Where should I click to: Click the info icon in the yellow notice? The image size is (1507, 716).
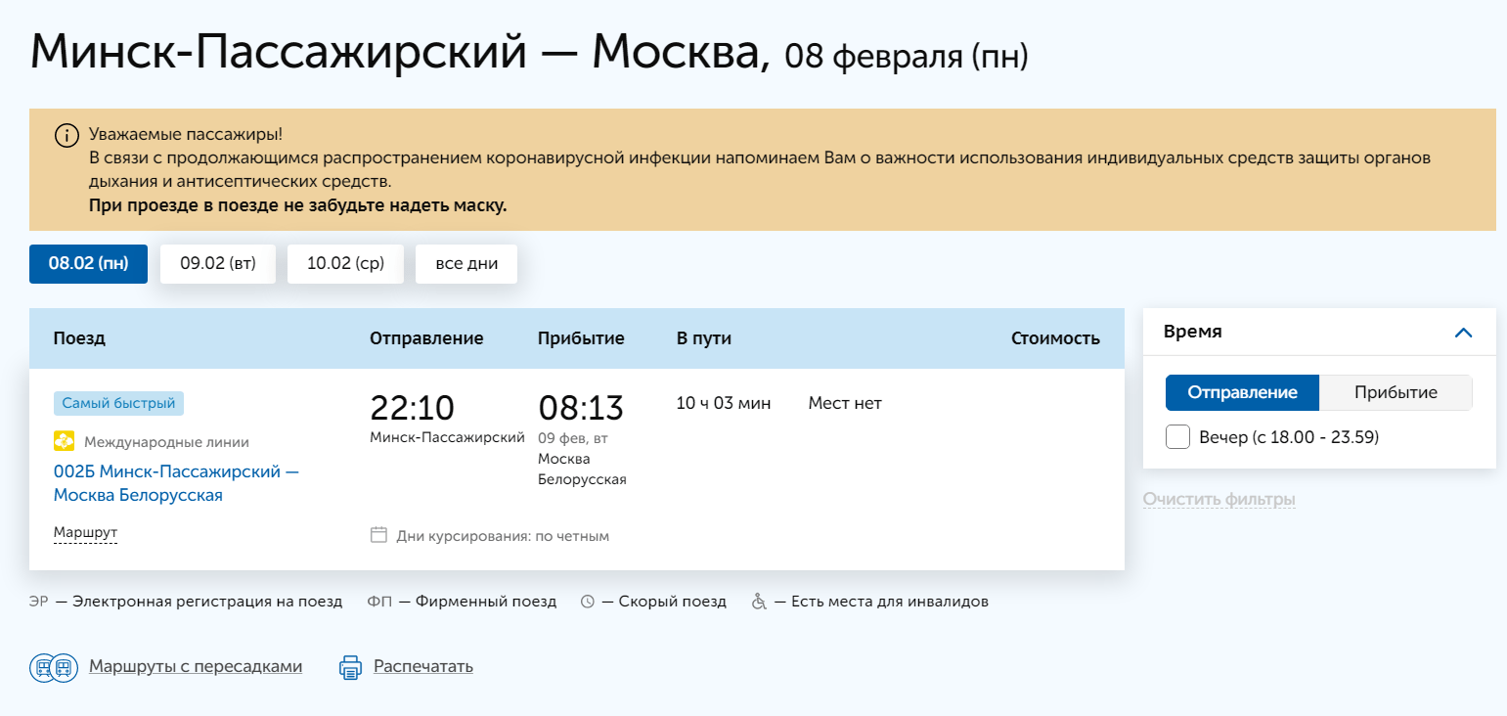pos(66,135)
